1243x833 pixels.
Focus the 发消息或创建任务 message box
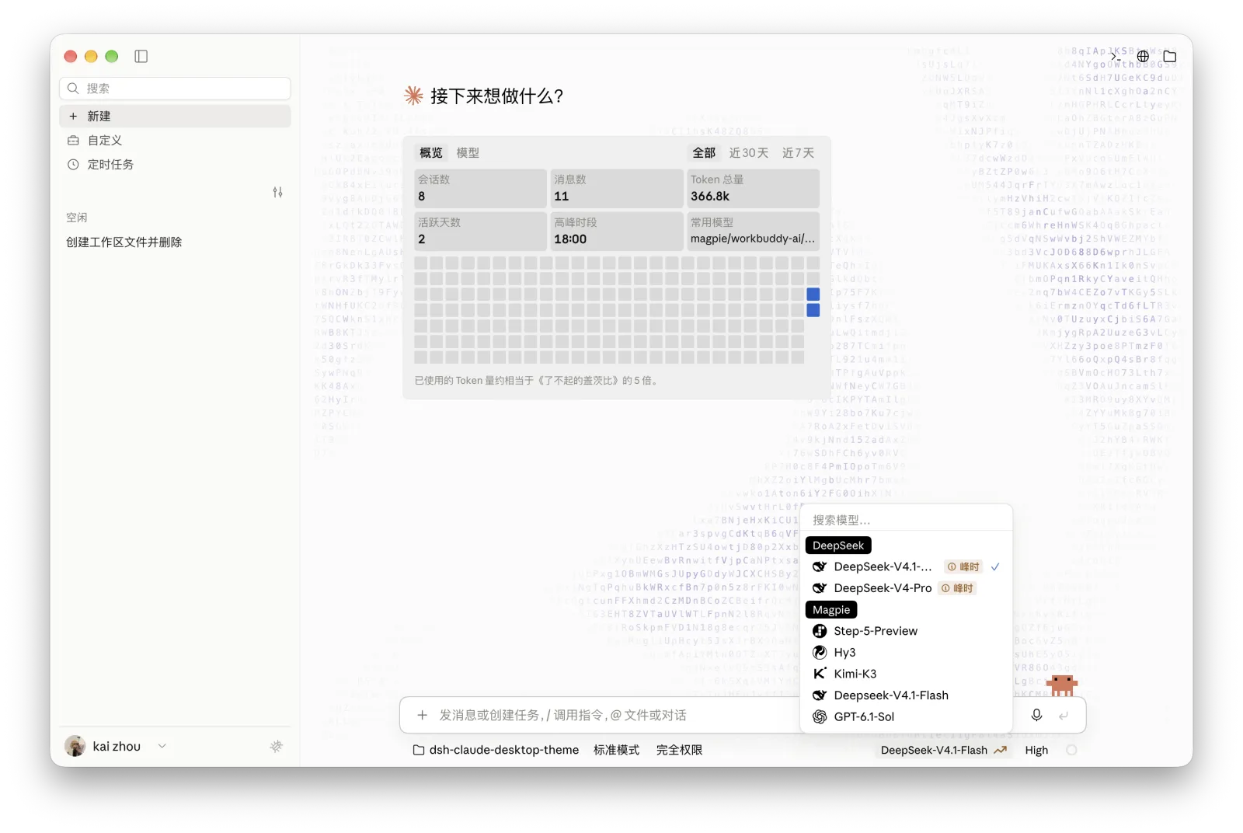pyautogui.click(x=614, y=715)
